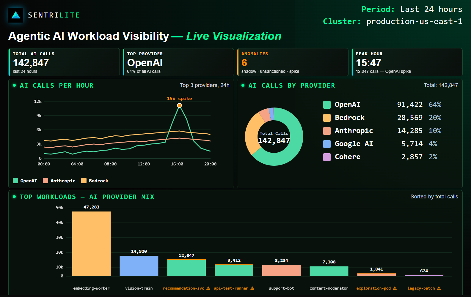
Task: Click the 'support-bot' axis label
Action: pyautogui.click(x=282, y=288)
